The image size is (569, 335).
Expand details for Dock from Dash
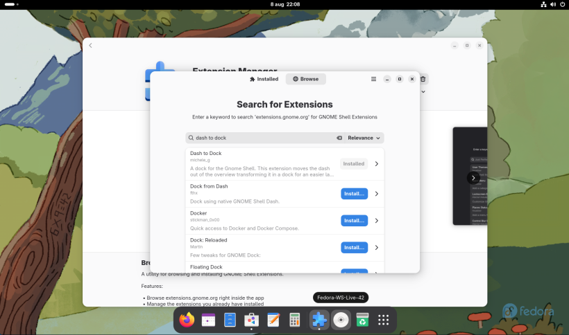(x=377, y=194)
